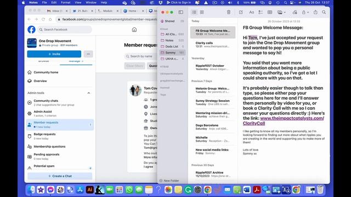Open Admin Assist
Image resolution: width=351 pixels, height=197 pixels.
pyautogui.click(x=59, y=114)
